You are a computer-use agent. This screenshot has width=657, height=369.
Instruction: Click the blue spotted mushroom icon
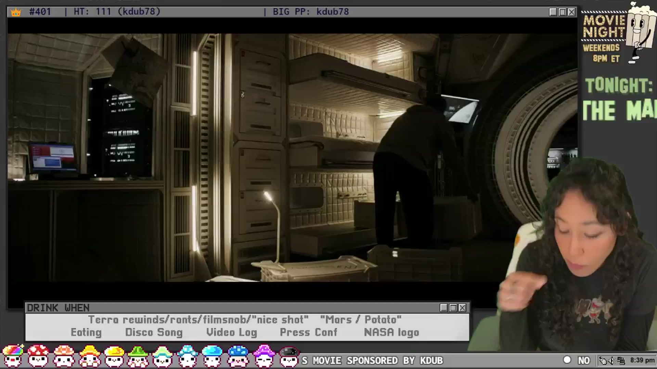click(238, 356)
